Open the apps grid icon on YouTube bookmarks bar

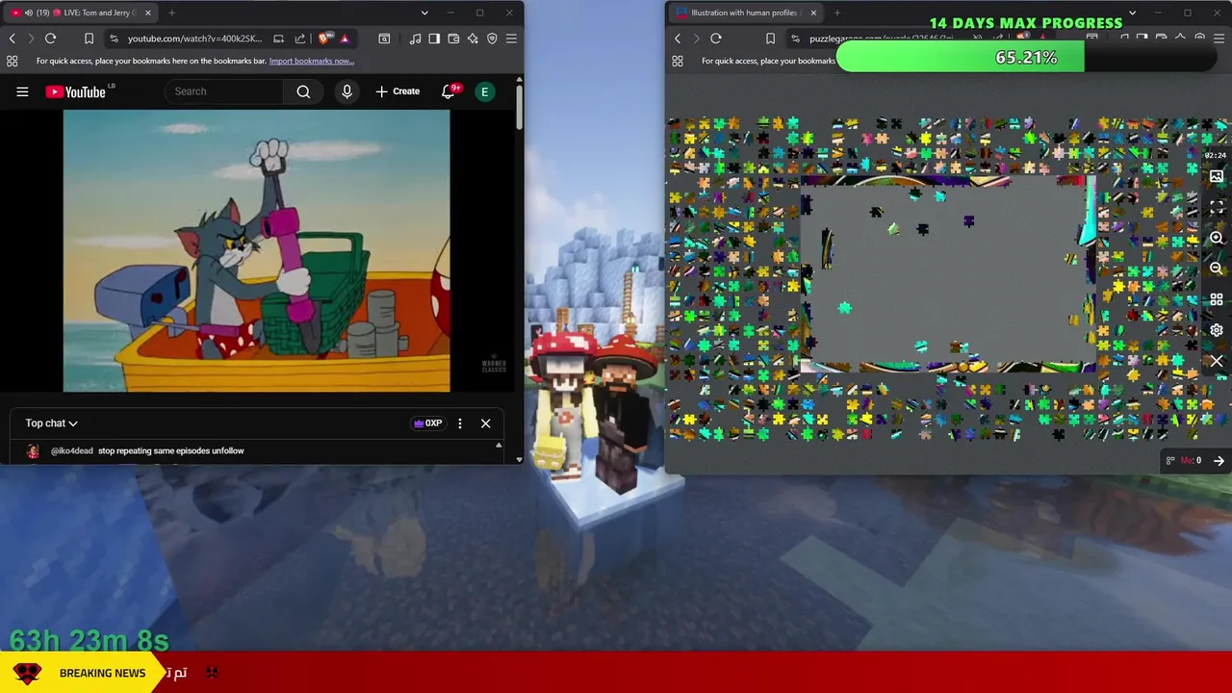point(12,61)
